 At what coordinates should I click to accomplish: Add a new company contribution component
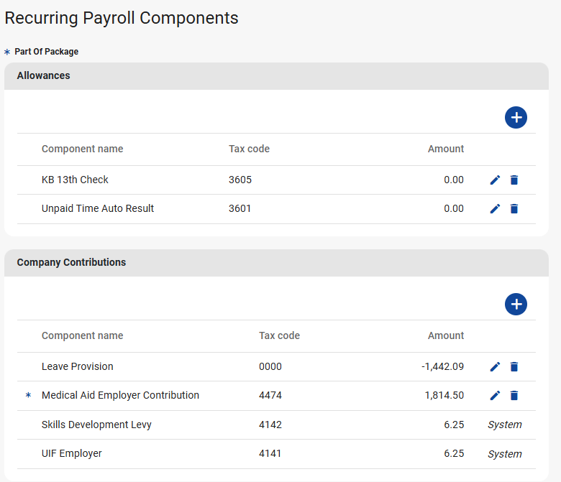[x=516, y=304]
